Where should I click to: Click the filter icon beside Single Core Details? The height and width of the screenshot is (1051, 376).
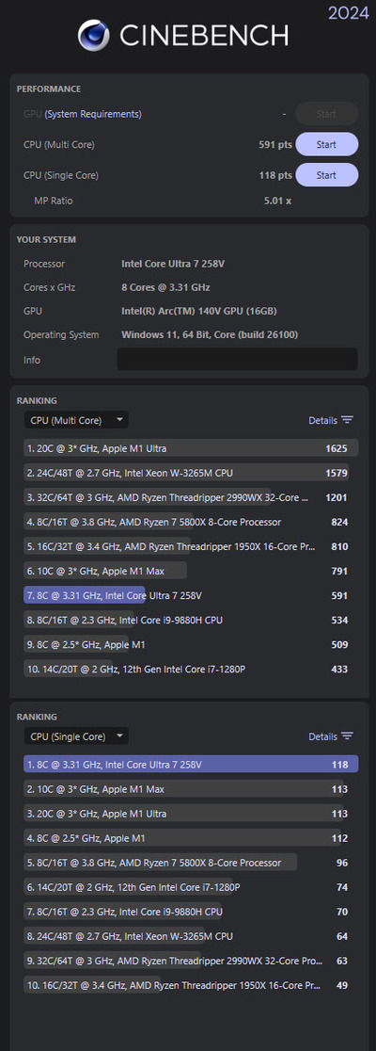click(x=347, y=736)
